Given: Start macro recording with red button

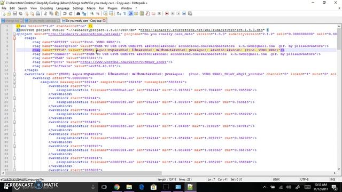Looking at the screenshot, I should 167,14.
